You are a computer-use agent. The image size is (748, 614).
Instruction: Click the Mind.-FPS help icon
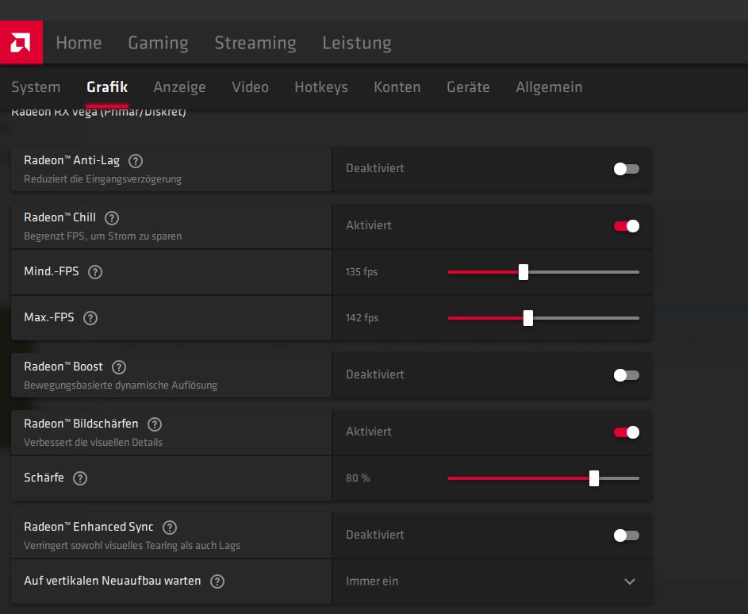pyautogui.click(x=95, y=272)
